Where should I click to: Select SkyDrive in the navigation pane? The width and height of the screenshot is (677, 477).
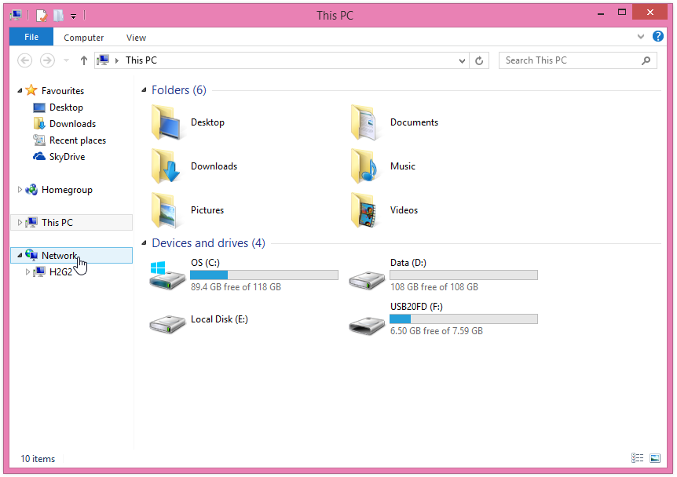67,157
